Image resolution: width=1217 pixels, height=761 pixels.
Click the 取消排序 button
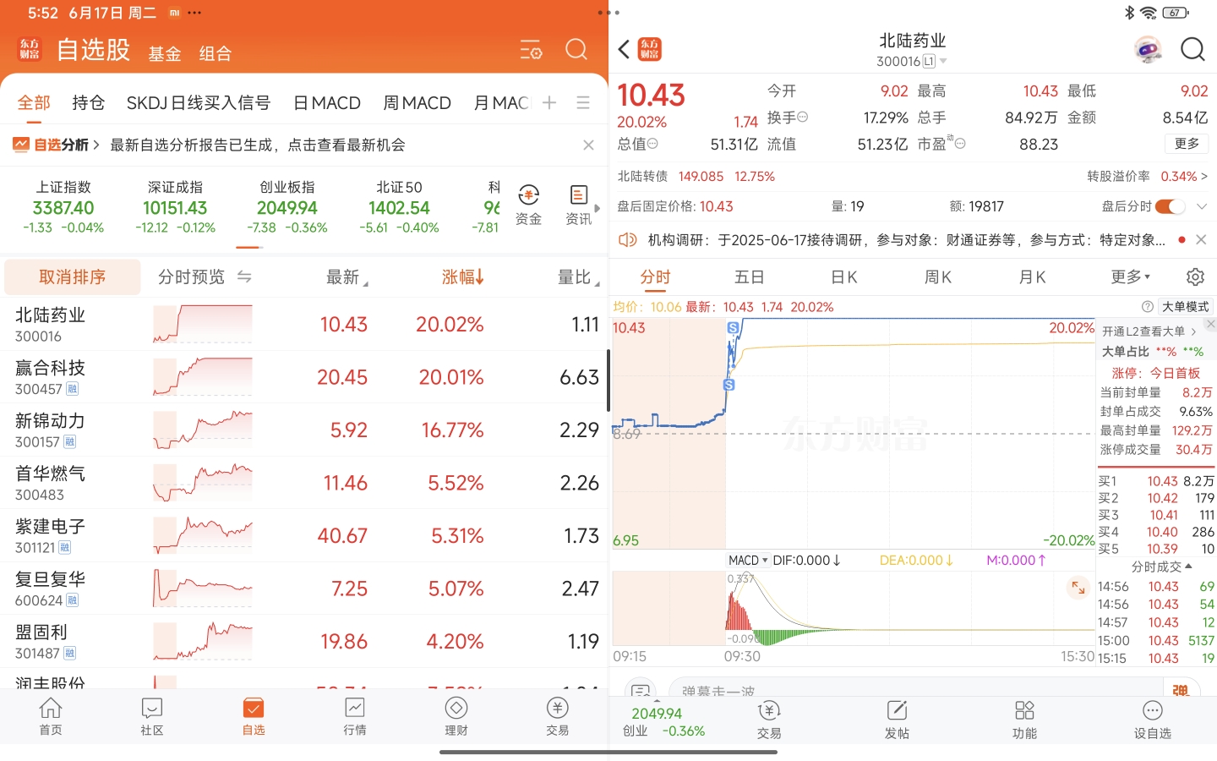pos(73,277)
